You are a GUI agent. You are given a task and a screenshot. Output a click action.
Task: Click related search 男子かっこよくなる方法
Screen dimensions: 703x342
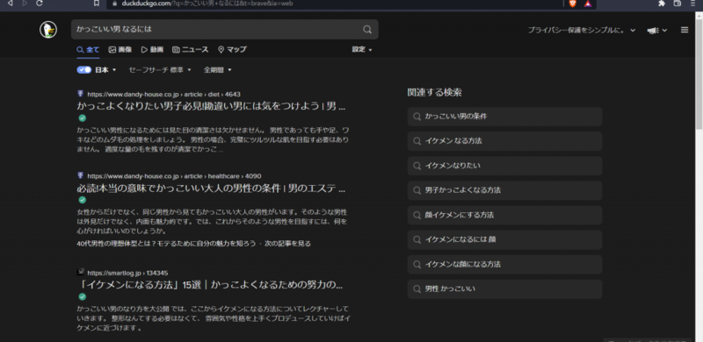[504, 190]
